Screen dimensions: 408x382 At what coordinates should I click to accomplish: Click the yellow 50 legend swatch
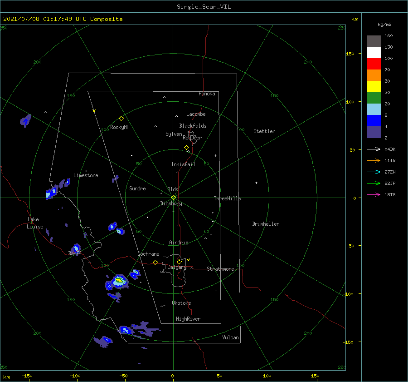[374, 87]
